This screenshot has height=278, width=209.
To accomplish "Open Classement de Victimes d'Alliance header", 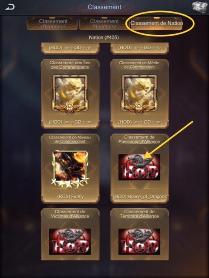I will (x=70, y=214).
